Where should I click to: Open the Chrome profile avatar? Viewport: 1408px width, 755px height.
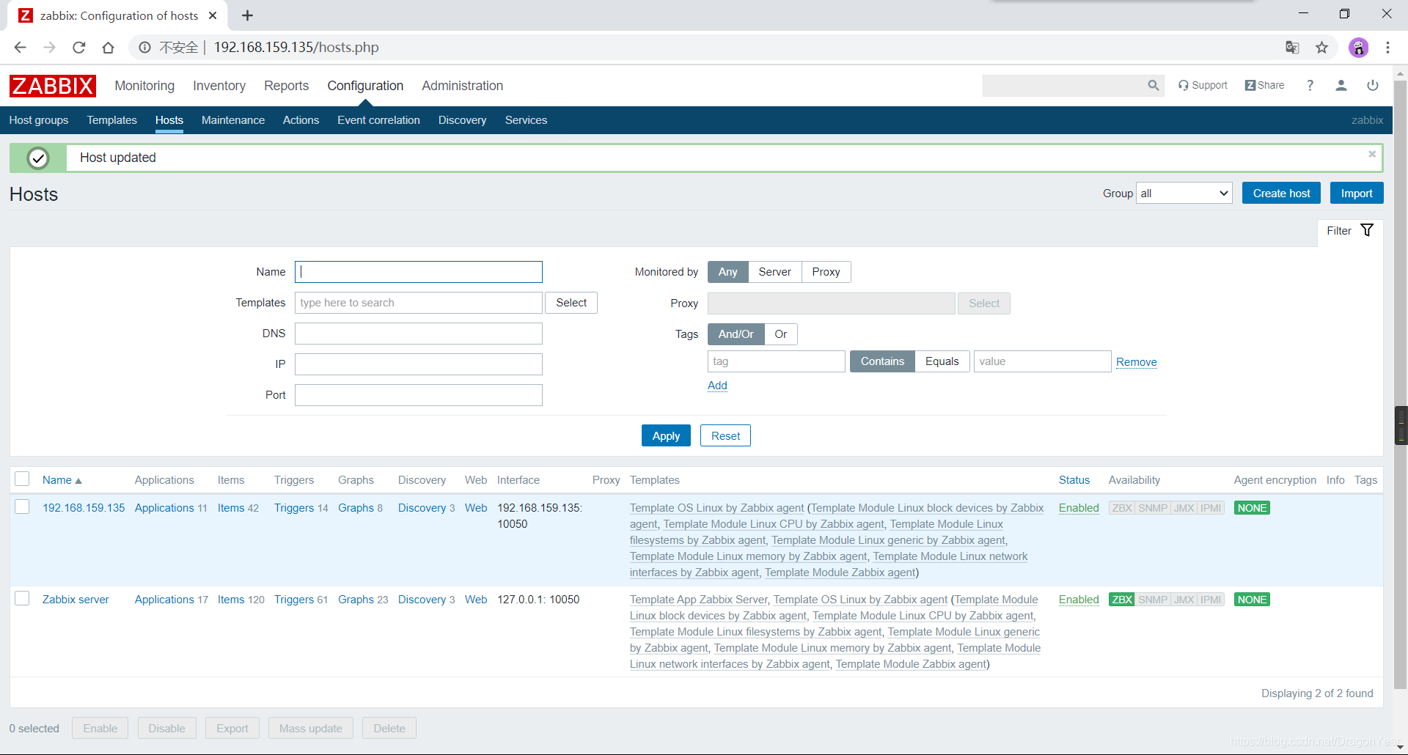pyautogui.click(x=1359, y=48)
